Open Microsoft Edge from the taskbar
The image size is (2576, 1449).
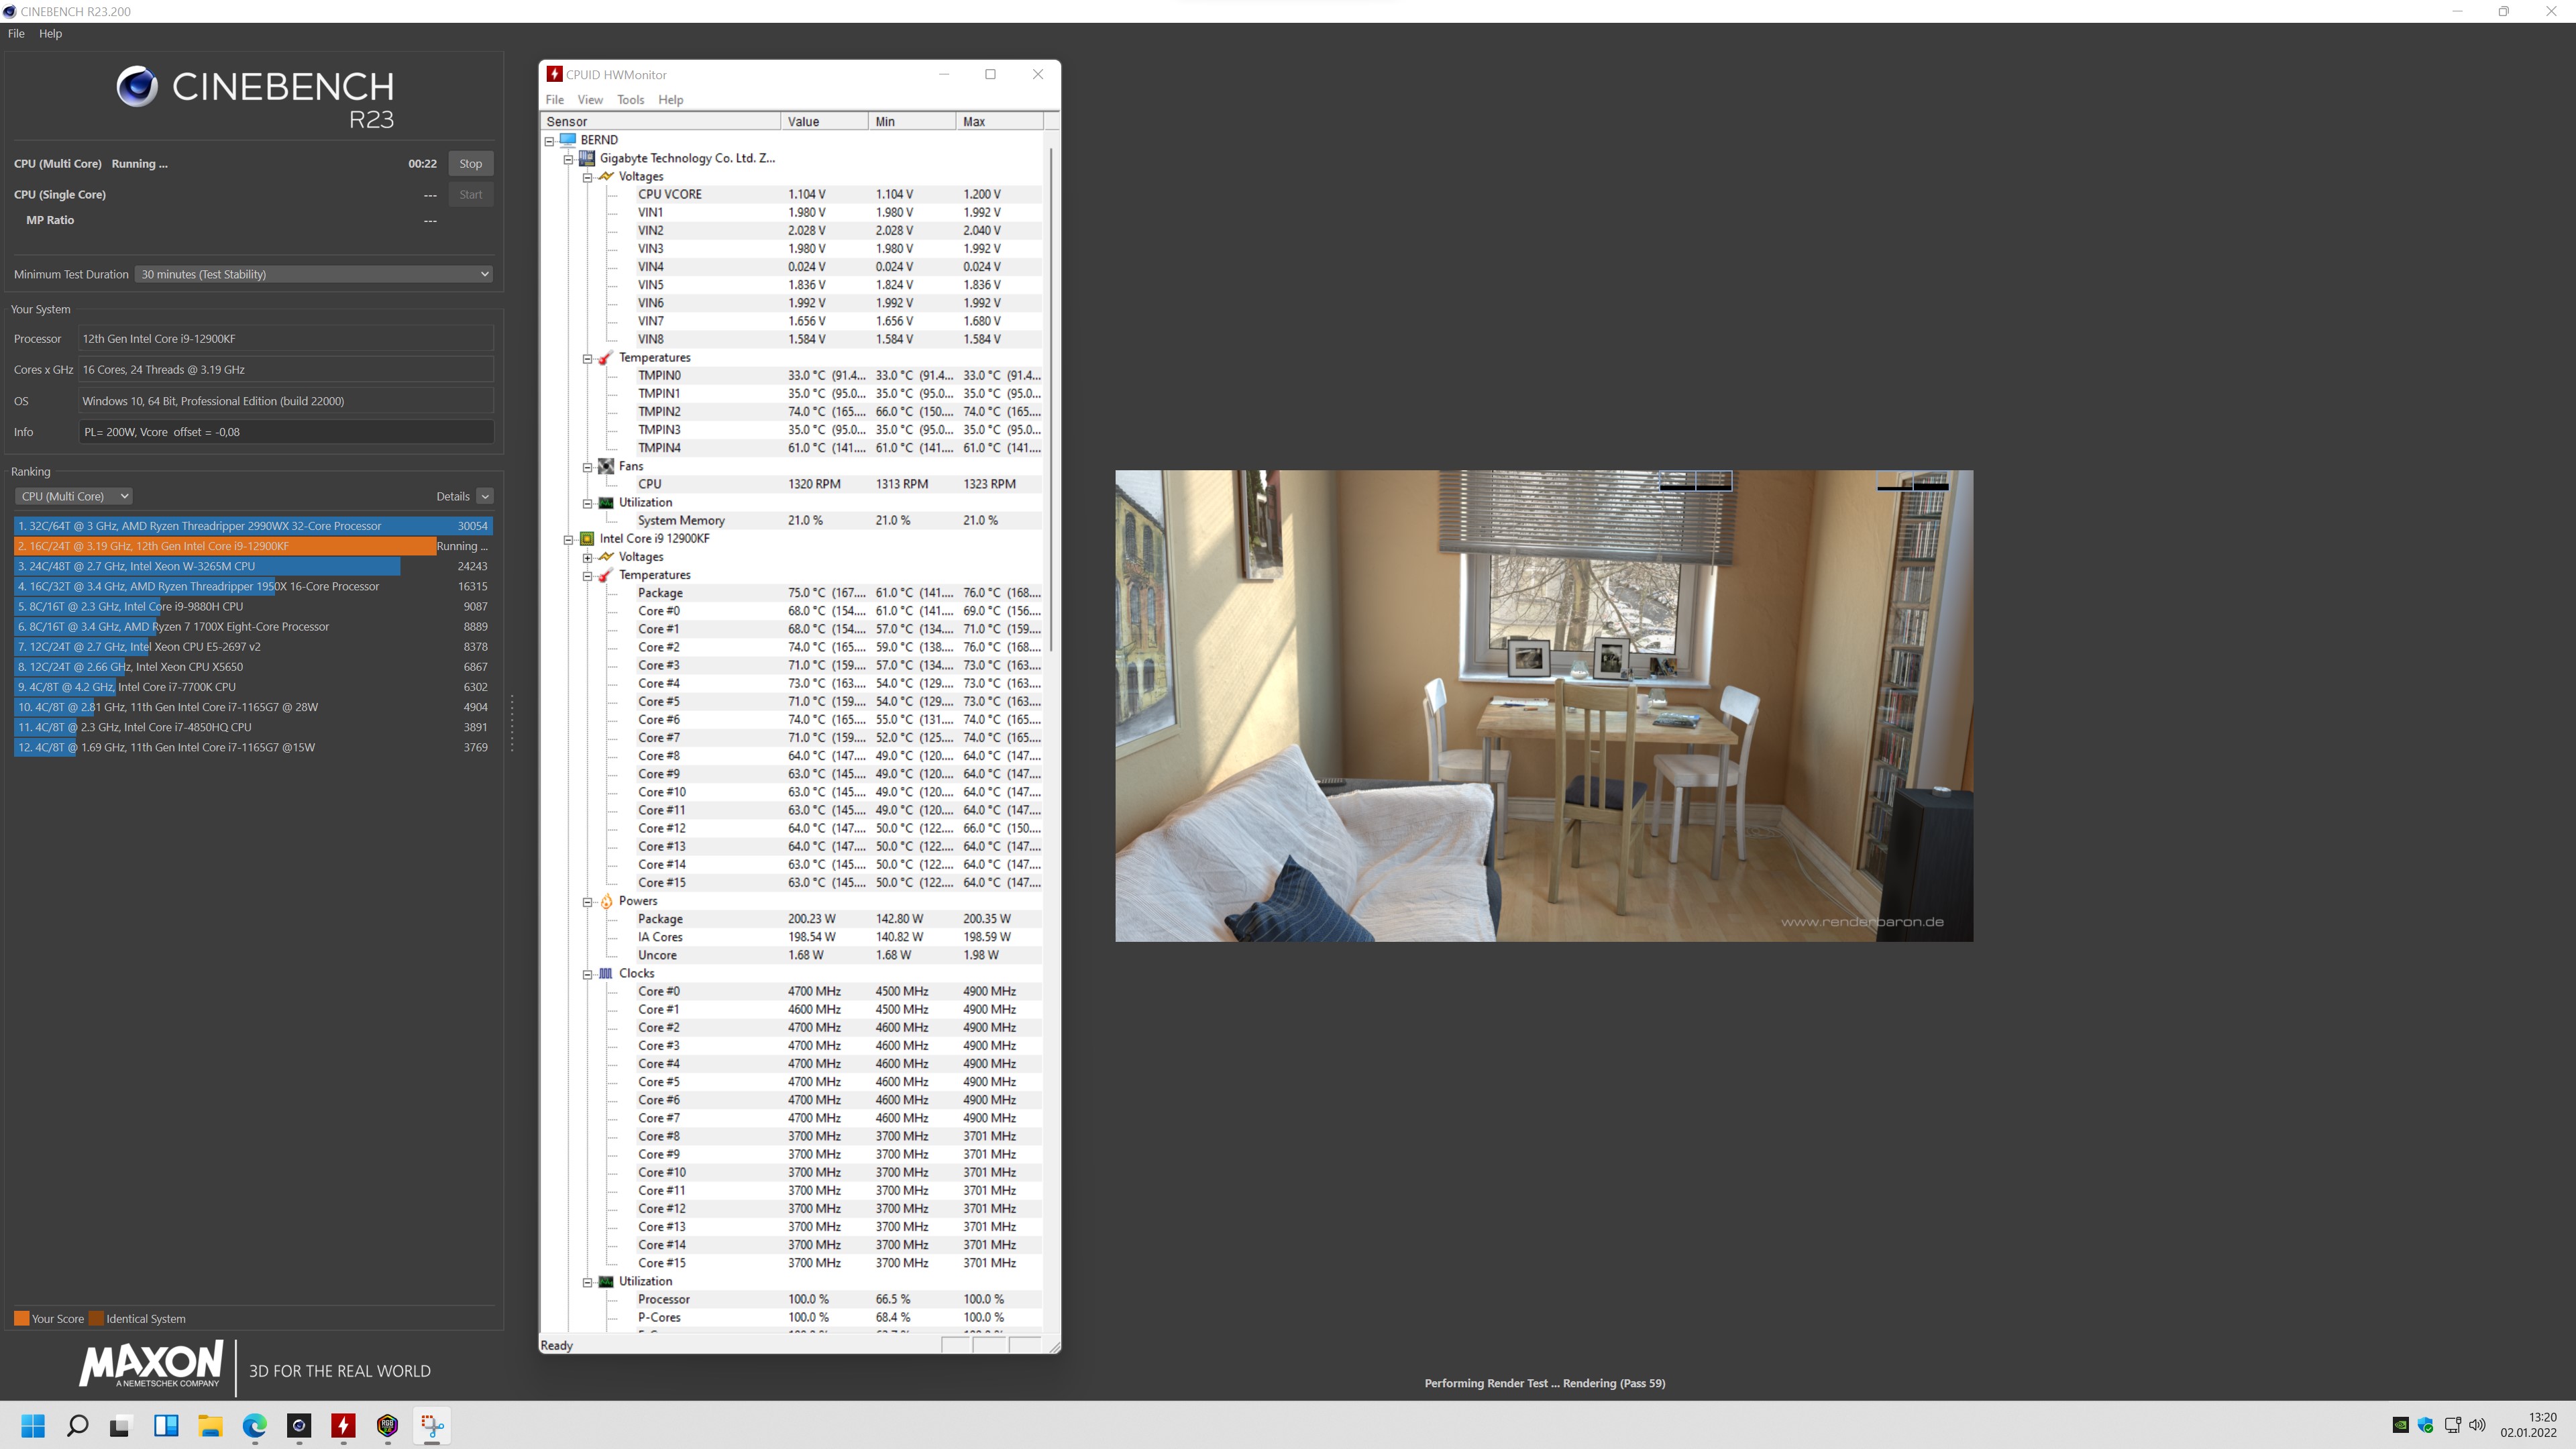click(254, 1425)
